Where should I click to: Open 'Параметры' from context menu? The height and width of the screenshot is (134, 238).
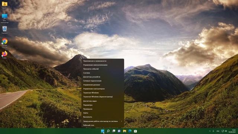(103, 105)
